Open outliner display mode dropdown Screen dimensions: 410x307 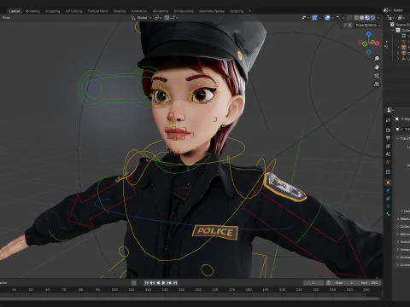coord(391,18)
